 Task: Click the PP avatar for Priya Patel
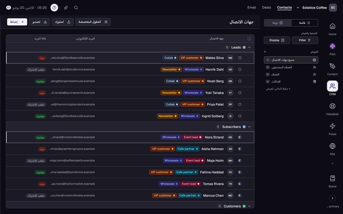230,104
